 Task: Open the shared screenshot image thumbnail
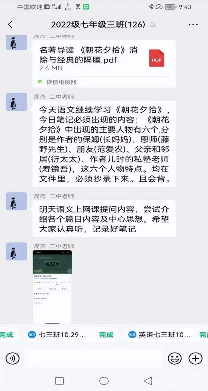coord(52,287)
